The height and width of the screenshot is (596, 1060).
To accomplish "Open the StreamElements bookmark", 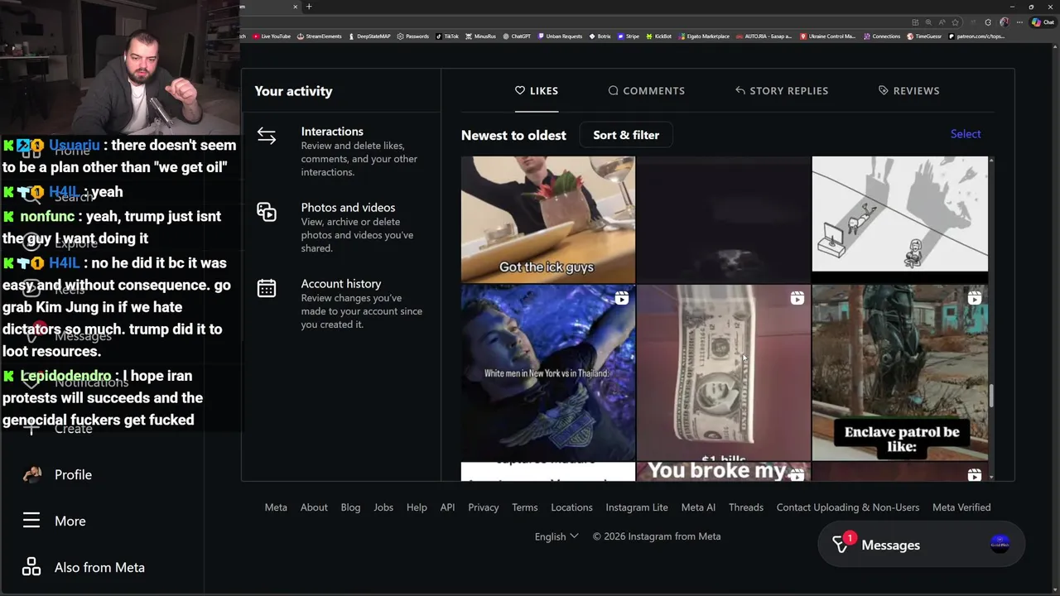I will (x=320, y=36).
